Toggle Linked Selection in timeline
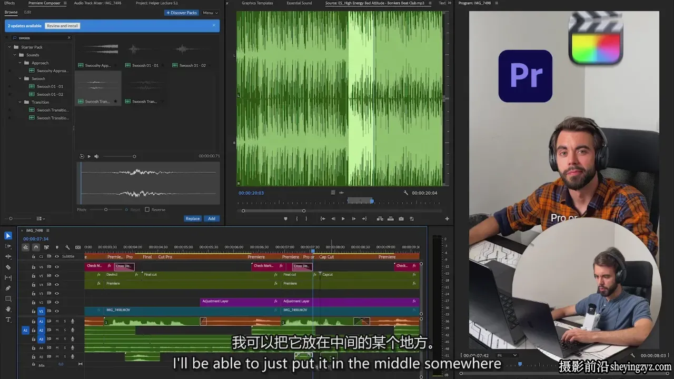Viewport: 674px width, 379px height. (46, 247)
